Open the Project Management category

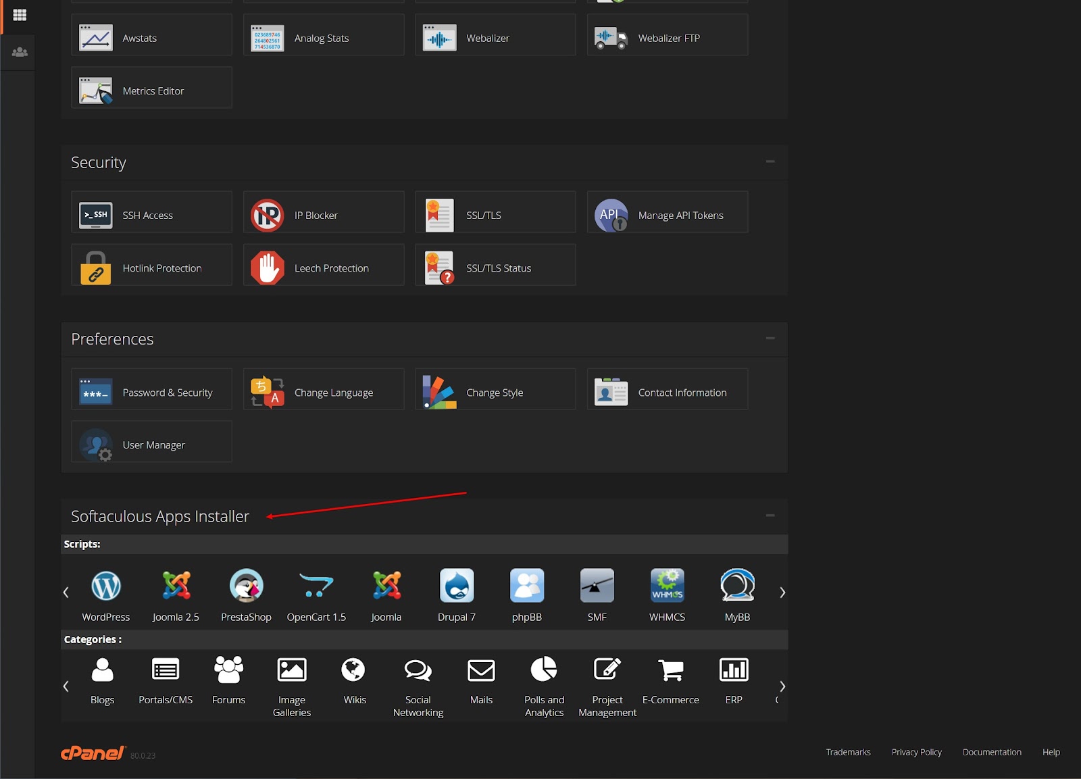click(607, 686)
